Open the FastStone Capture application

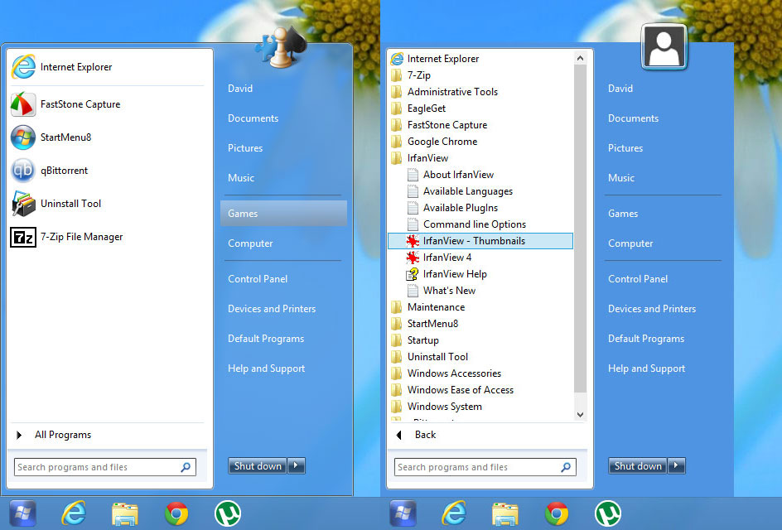point(80,104)
